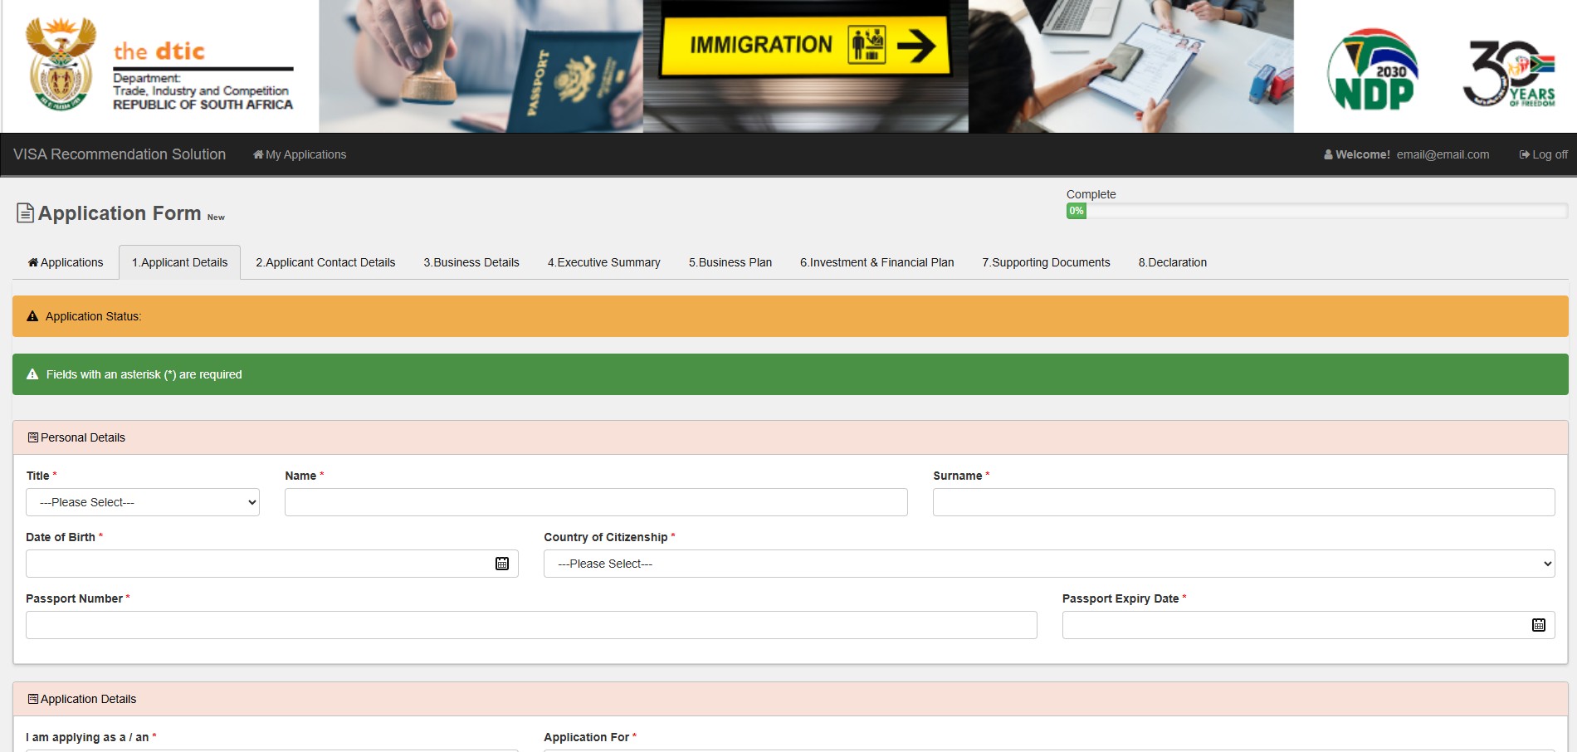Click the Application Form document icon

click(26, 213)
